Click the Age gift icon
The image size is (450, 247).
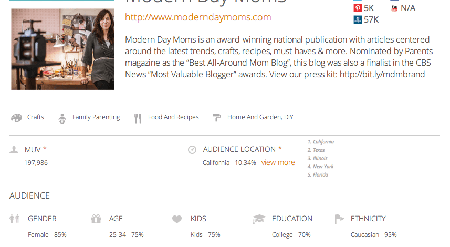pos(96,219)
